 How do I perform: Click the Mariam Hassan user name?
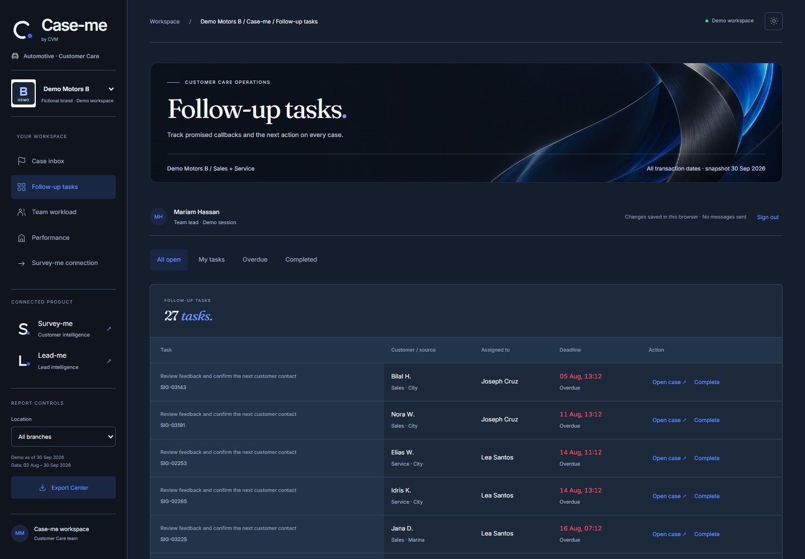pos(197,212)
